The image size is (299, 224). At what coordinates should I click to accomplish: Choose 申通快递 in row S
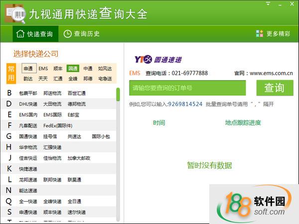click(28, 212)
